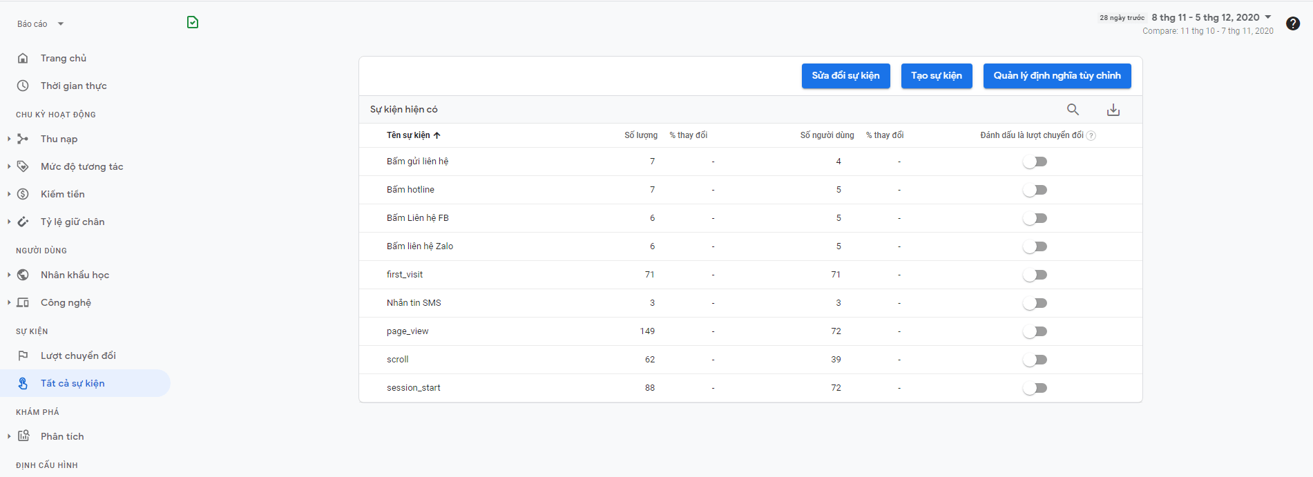
Task: Click the sort arrow on Tên sự kiện
Action: click(x=437, y=135)
